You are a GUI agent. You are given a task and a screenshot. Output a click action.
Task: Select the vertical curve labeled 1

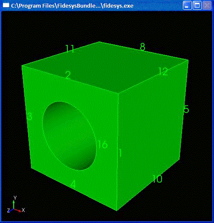coord(120,153)
